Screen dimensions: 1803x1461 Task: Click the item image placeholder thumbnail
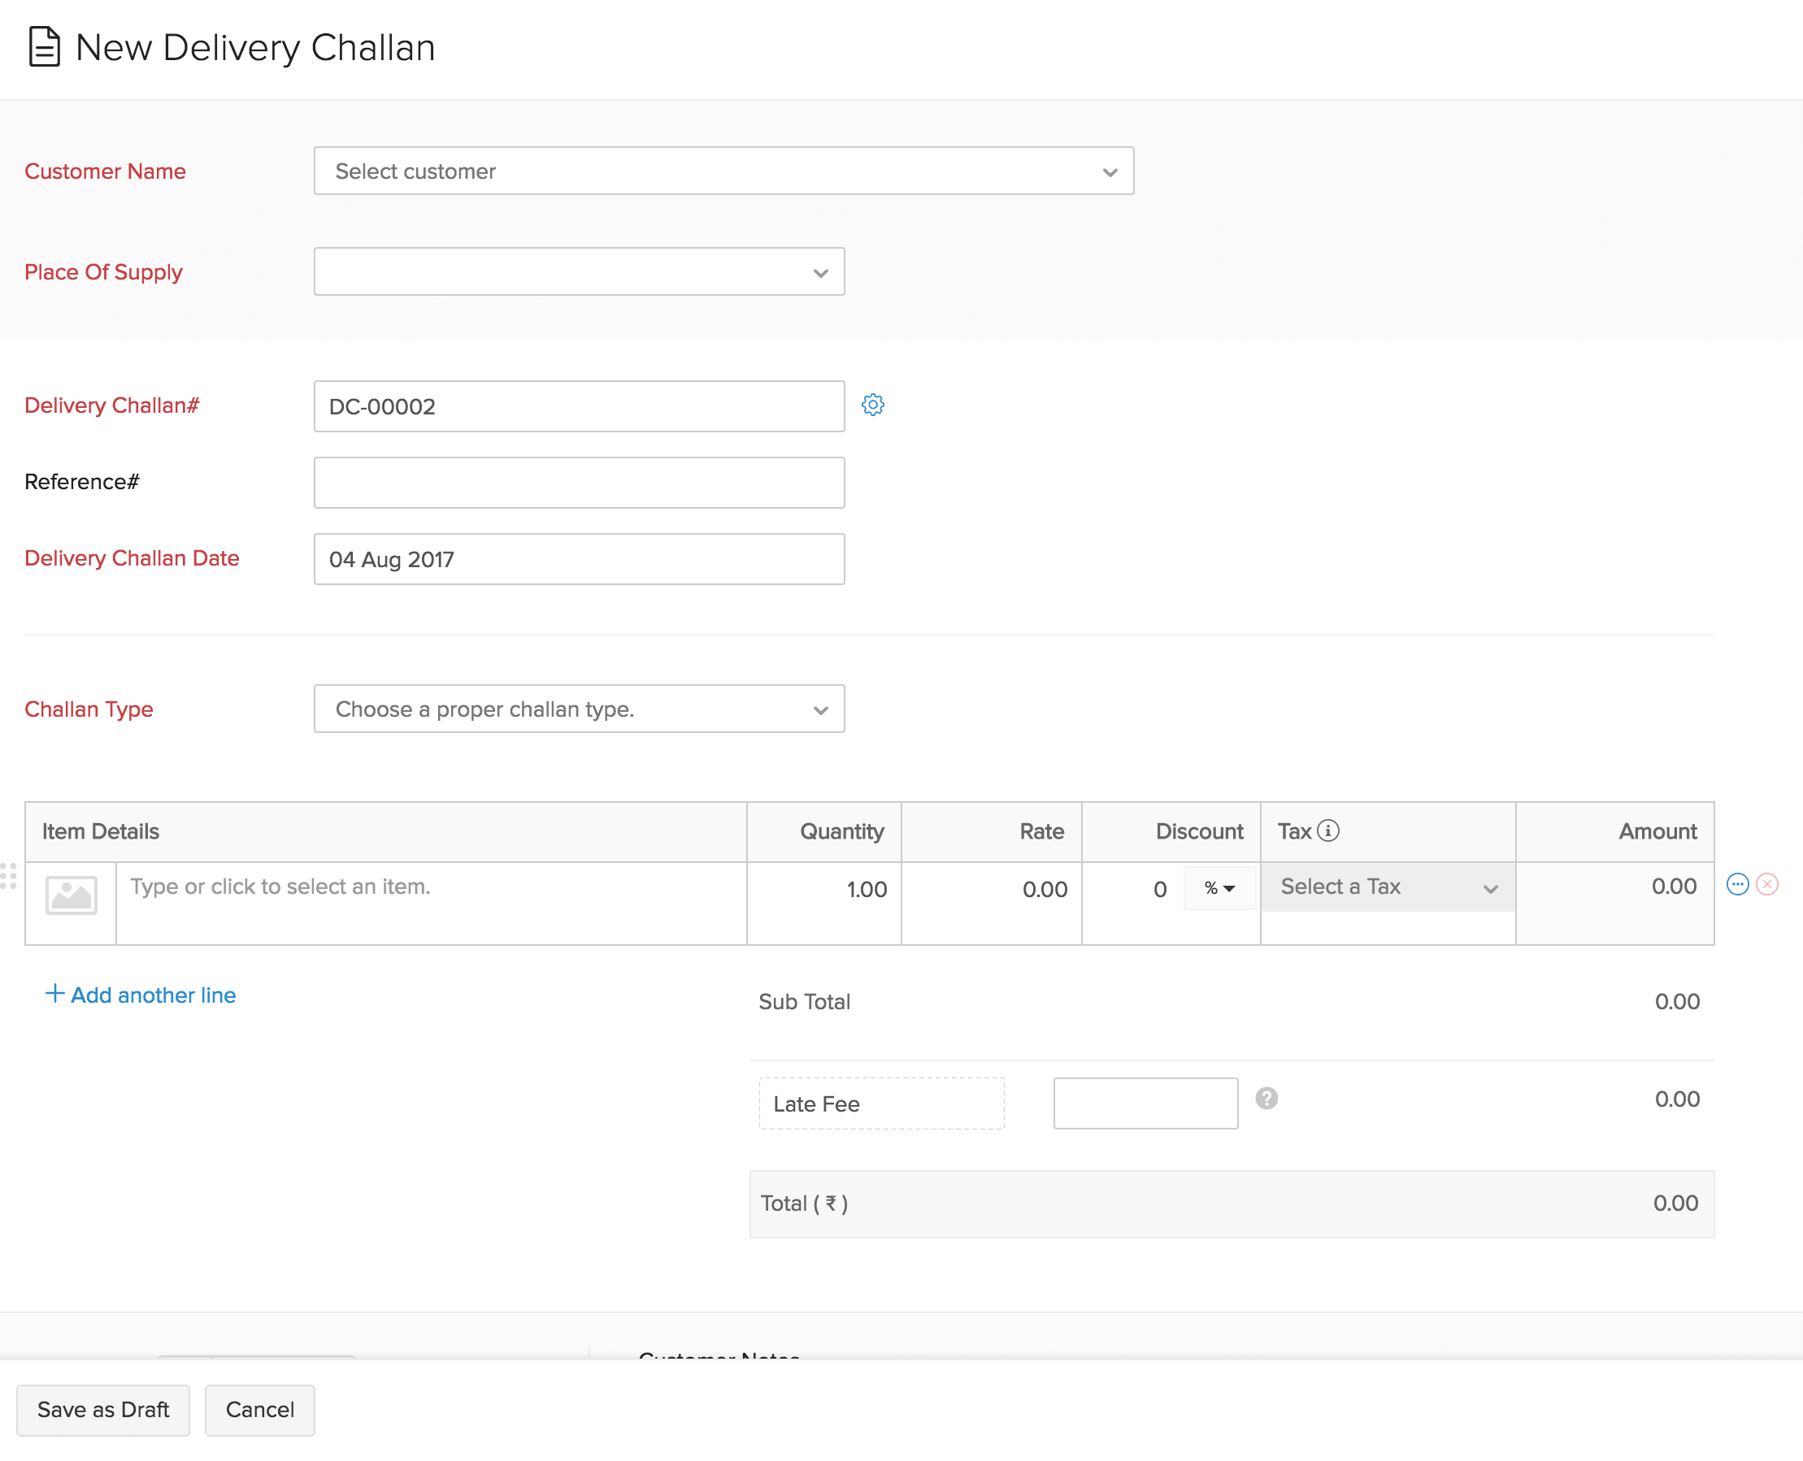click(70, 895)
